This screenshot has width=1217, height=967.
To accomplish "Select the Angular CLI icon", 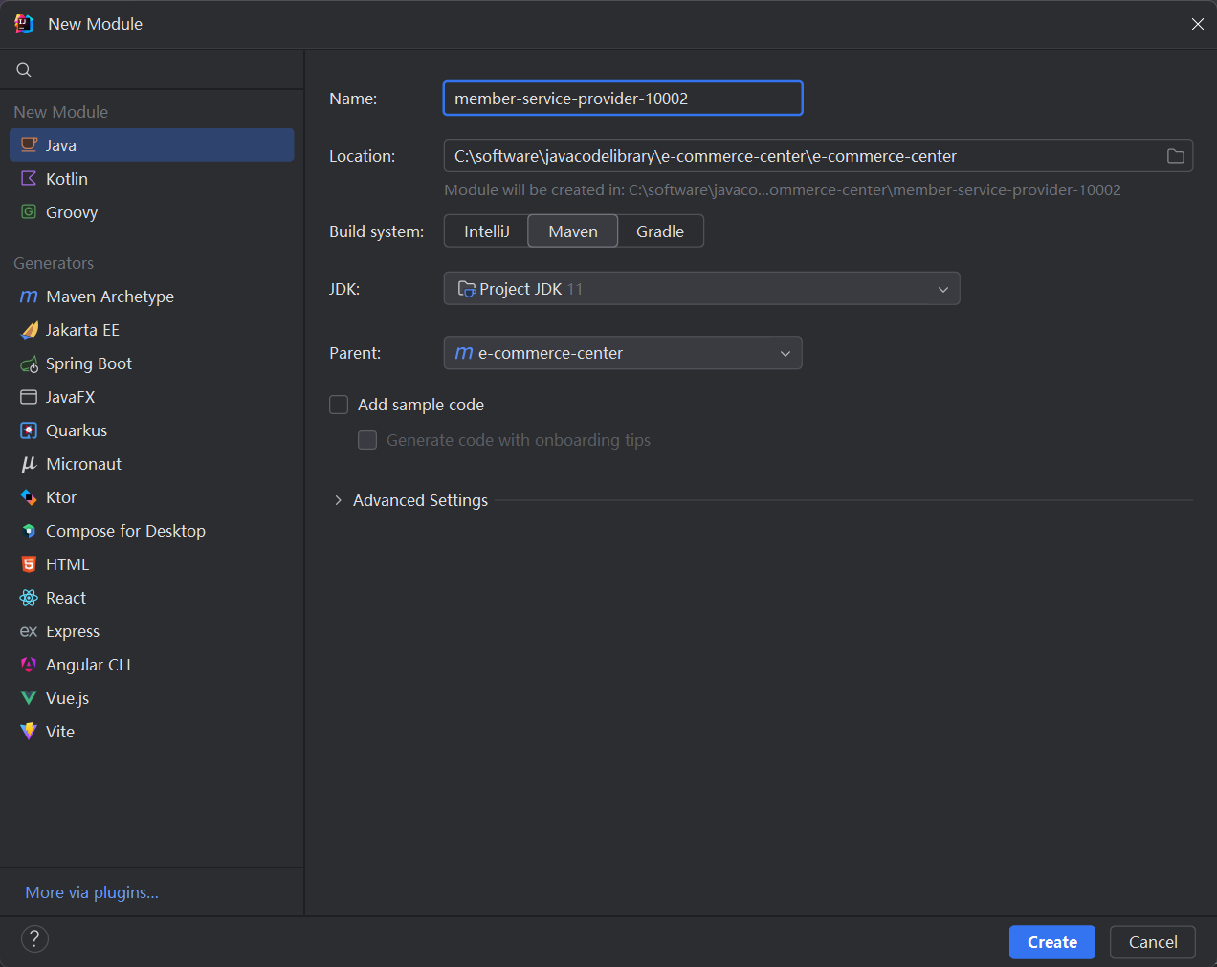I will pos(29,666).
